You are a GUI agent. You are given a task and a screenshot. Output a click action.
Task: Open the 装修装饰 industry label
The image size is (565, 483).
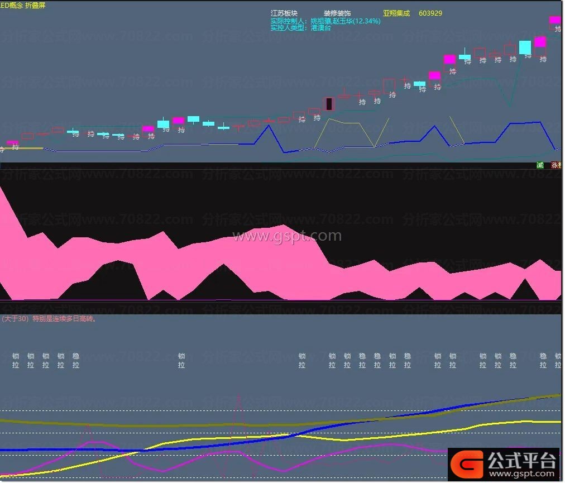337,13
